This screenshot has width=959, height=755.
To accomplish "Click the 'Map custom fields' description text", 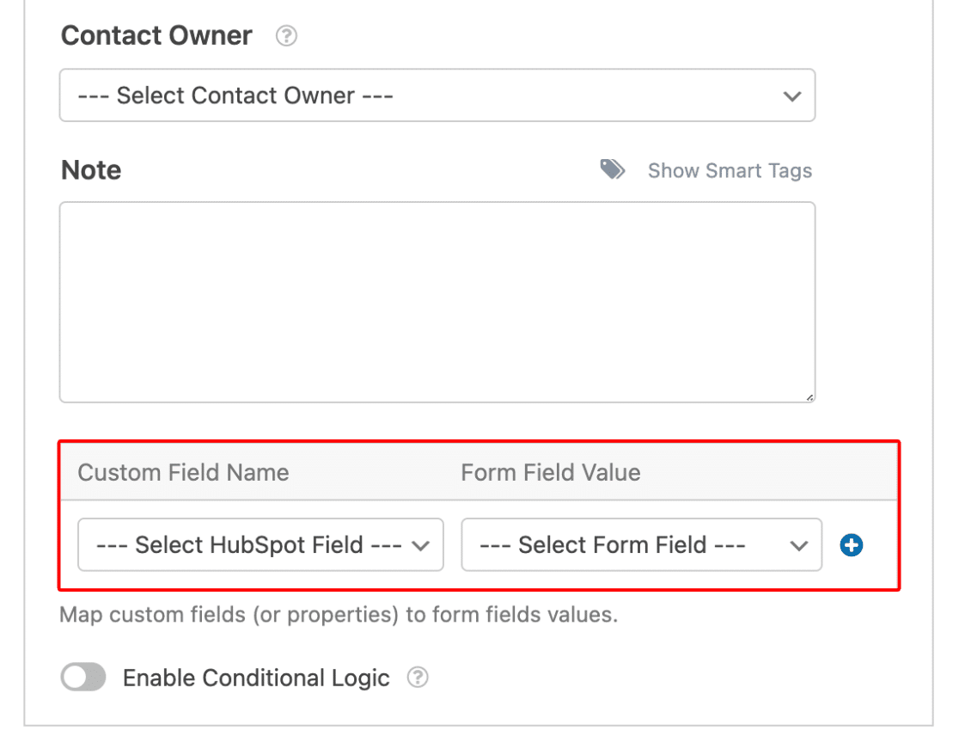I will click(x=339, y=614).
